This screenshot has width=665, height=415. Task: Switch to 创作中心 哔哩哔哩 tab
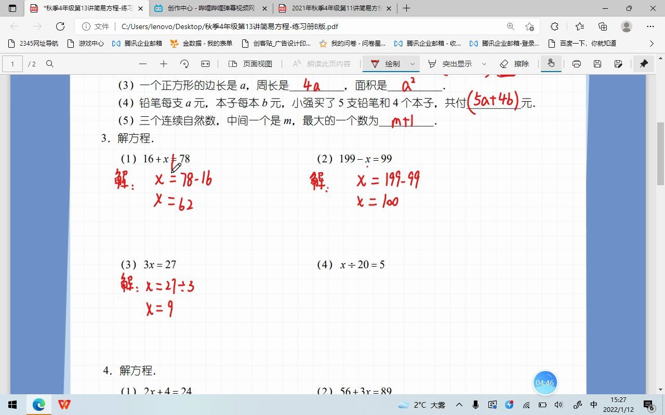tap(211, 8)
